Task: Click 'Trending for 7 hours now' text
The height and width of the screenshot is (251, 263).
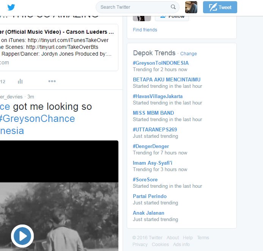Action: point(160,153)
